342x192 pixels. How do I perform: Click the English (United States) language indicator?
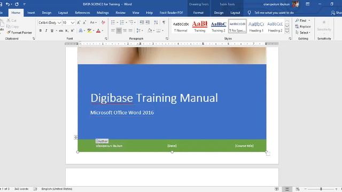tap(57, 189)
